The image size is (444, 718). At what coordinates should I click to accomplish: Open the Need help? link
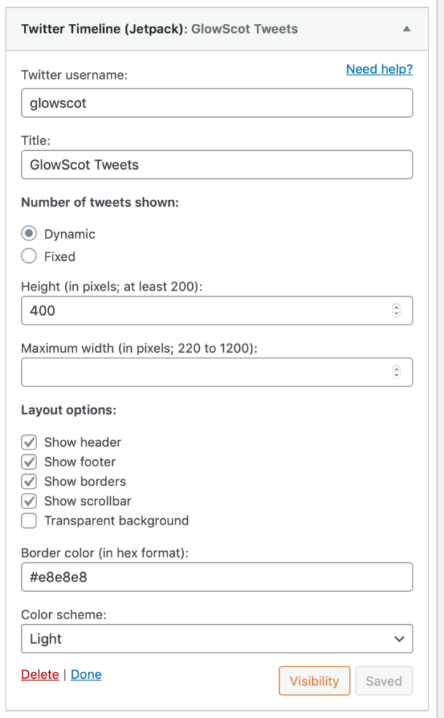click(379, 69)
